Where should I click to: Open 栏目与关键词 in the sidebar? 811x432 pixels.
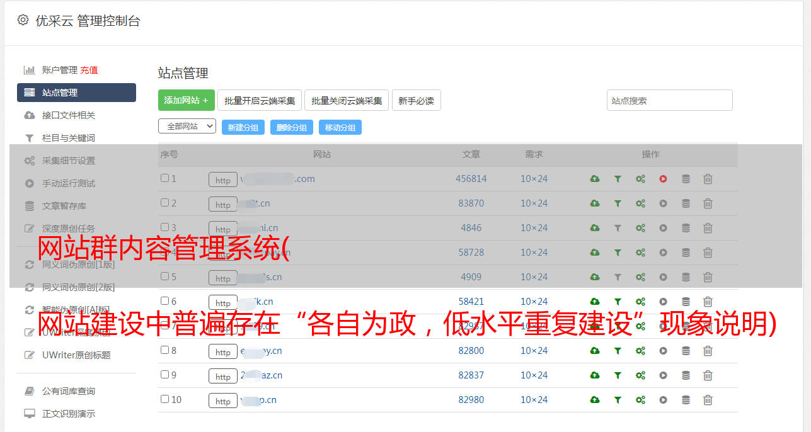pos(69,138)
